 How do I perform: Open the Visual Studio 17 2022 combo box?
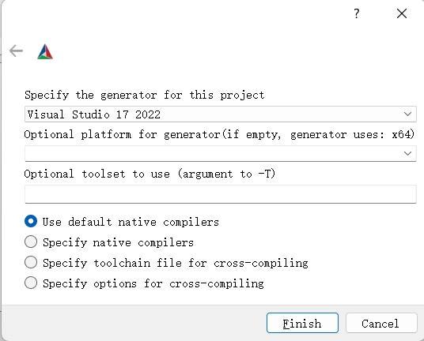pos(221,114)
